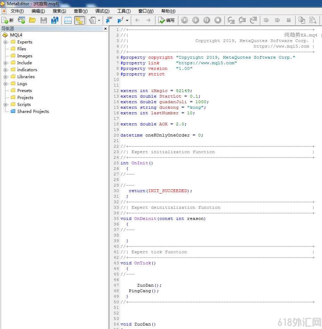Select the Experts folder label
322x329 pixels.
pyautogui.click(x=25, y=42)
